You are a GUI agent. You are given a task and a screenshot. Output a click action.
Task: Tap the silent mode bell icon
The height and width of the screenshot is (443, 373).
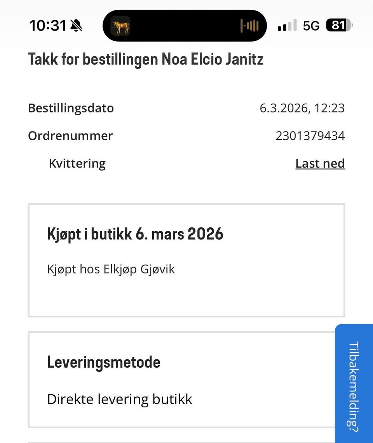pos(76,26)
